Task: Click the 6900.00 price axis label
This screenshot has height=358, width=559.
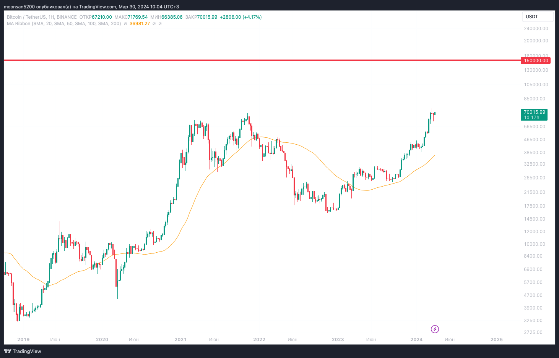Action: [533, 269]
